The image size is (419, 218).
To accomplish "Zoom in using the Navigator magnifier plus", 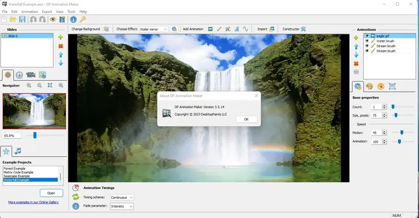I will point(29,85).
